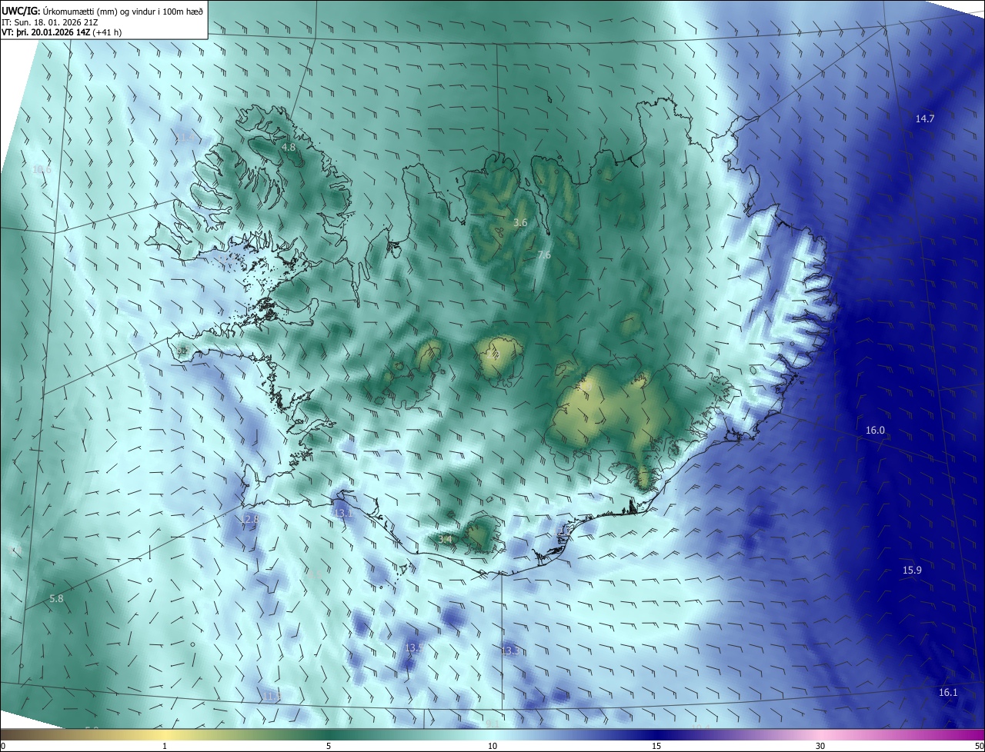Click the value label '16.0'
The height and width of the screenshot is (752, 985).
pos(876,431)
